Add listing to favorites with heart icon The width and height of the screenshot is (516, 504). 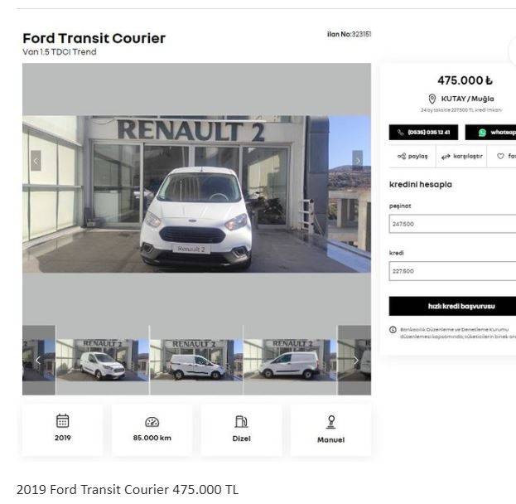click(500, 156)
